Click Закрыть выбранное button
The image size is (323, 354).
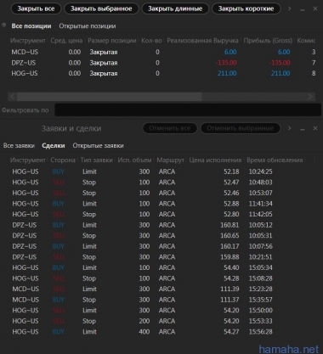[101, 8]
